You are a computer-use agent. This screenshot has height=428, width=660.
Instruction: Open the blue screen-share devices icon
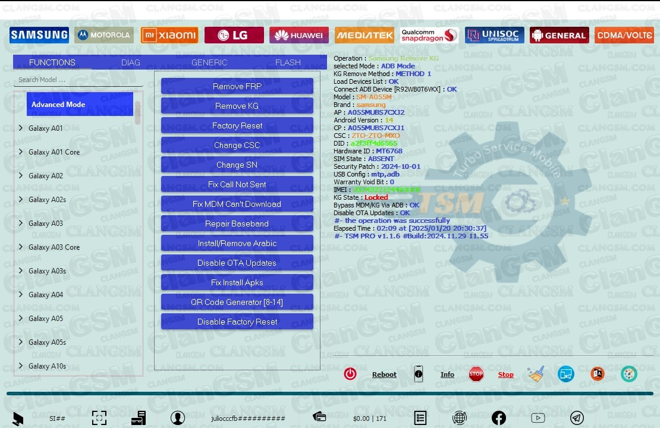[566, 374]
